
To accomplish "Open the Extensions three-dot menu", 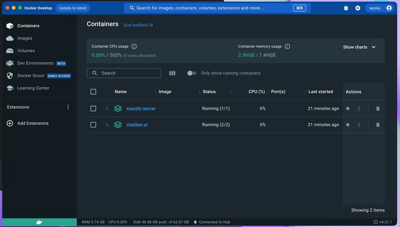I will tap(68, 107).
